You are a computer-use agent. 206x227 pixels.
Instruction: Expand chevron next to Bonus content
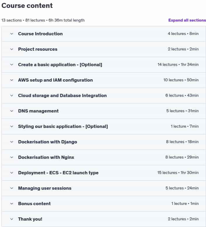[12, 204]
